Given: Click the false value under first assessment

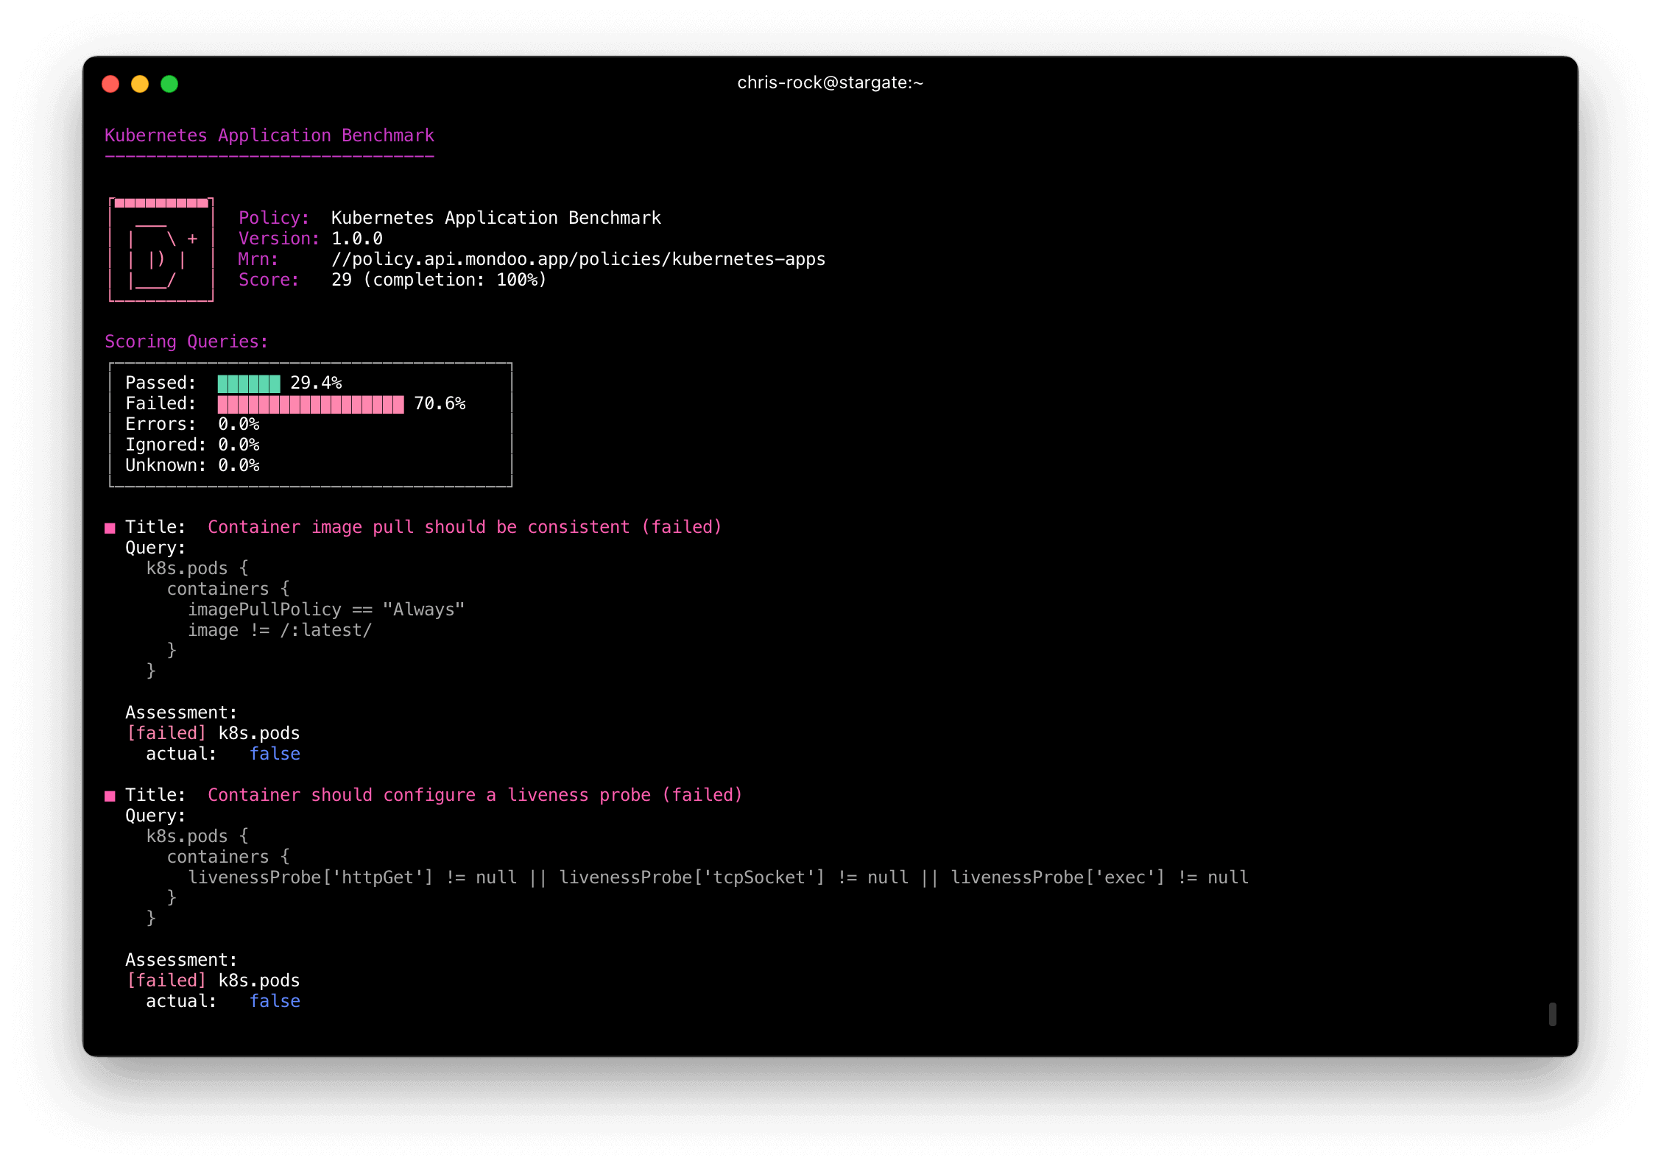Looking at the screenshot, I should pos(275,753).
